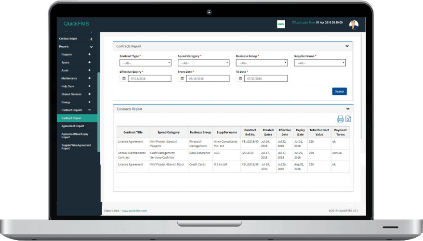Click the print icon above the table
The image size is (423, 241).
coord(340,119)
